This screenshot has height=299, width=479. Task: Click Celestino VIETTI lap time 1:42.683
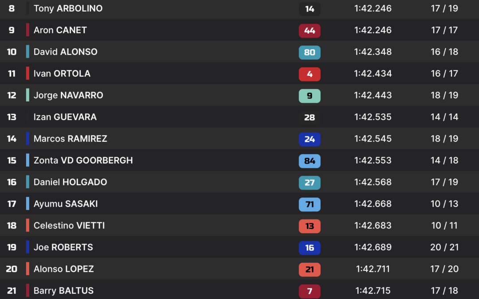[373, 225]
